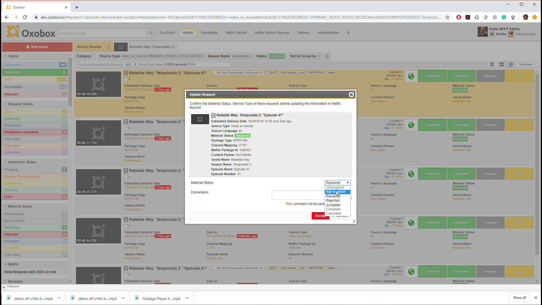Open results per page dropdown
The height and width of the screenshot is (305, 542).
coord(131,64)
